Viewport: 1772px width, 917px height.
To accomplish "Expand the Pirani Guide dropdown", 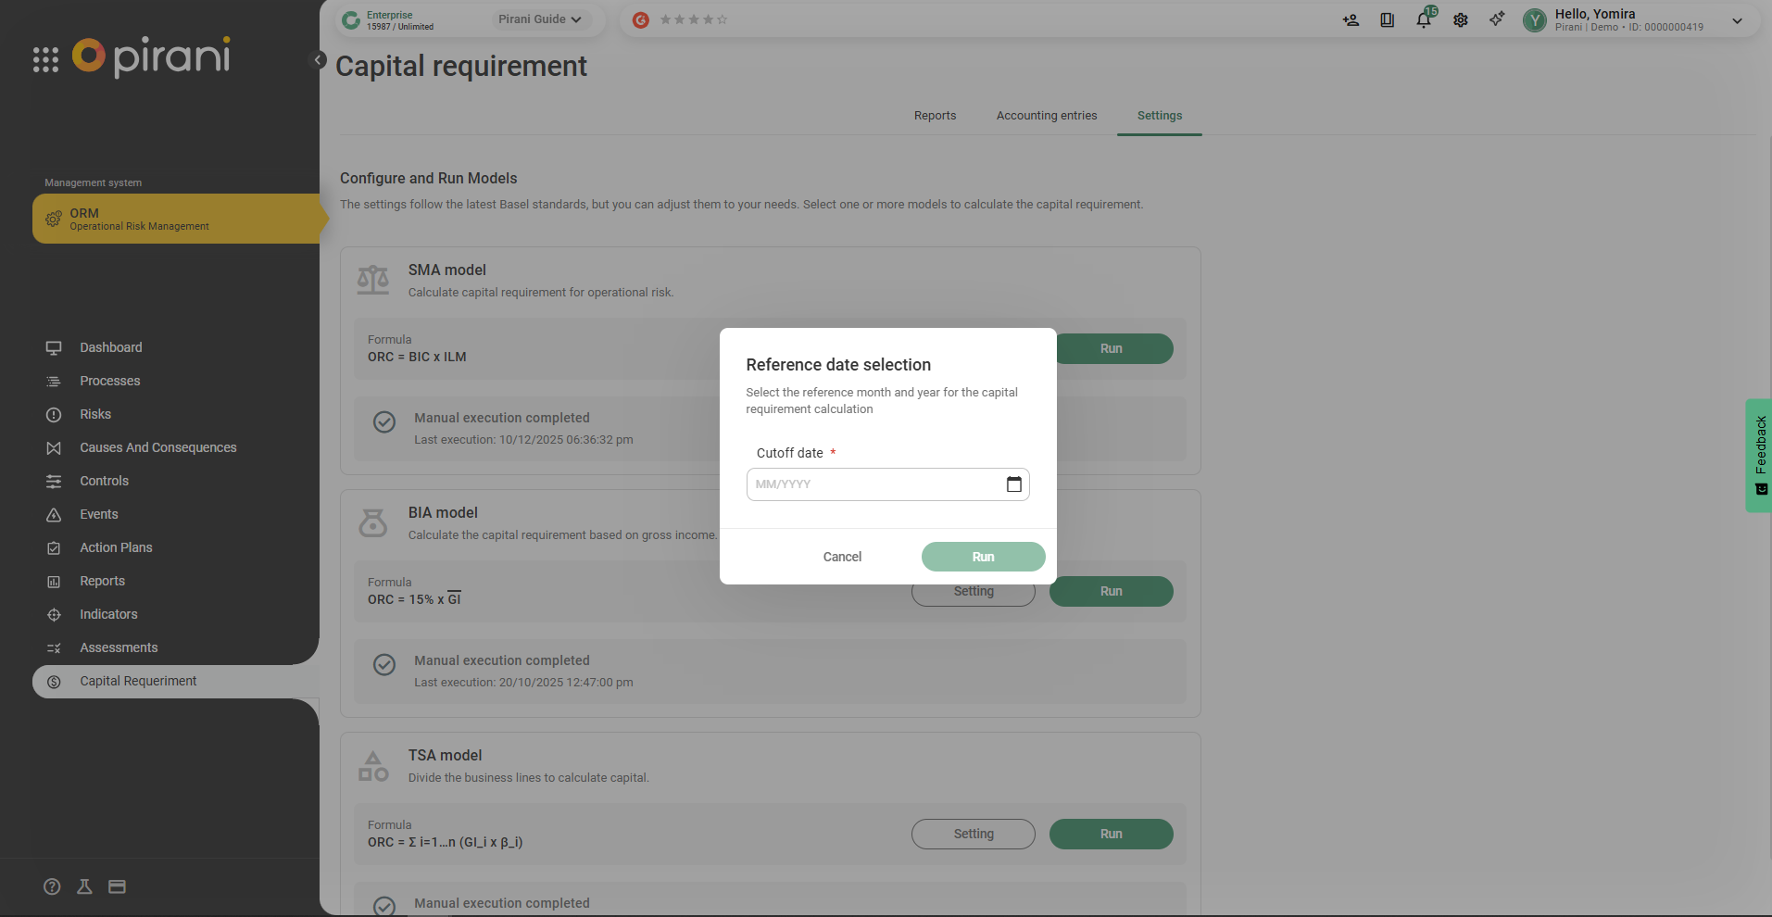I will 539,19.
